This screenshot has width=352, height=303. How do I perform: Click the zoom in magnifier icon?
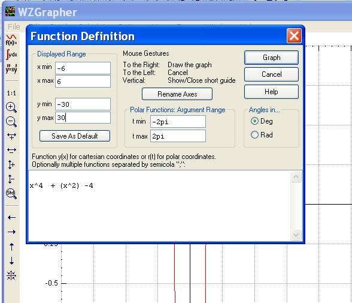coord(11,107)
